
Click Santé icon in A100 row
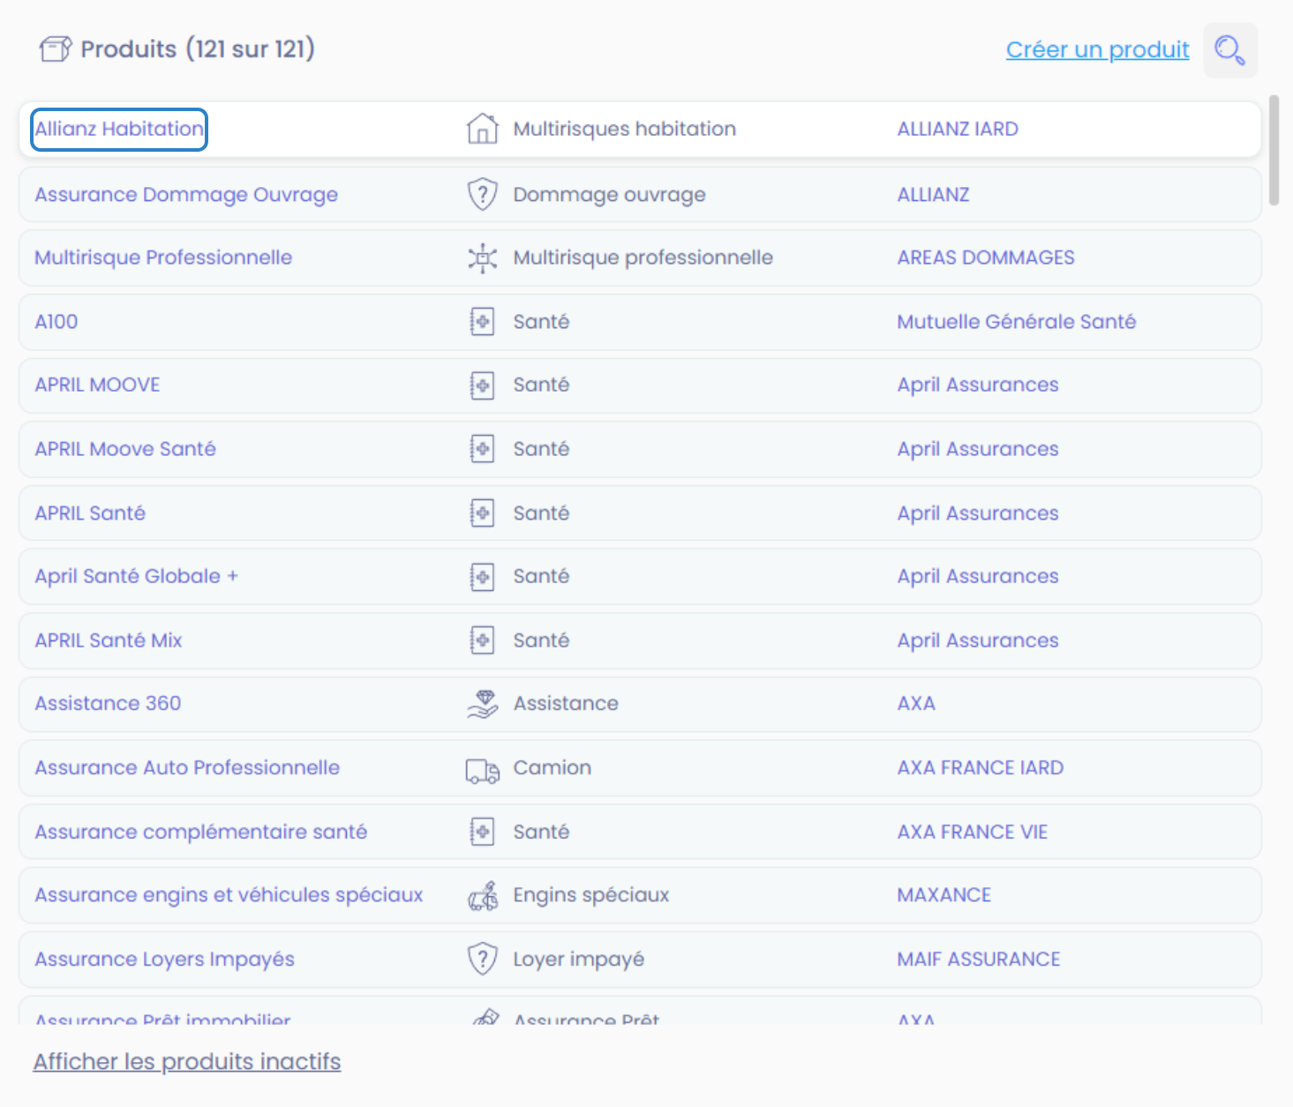pos(482,322)
